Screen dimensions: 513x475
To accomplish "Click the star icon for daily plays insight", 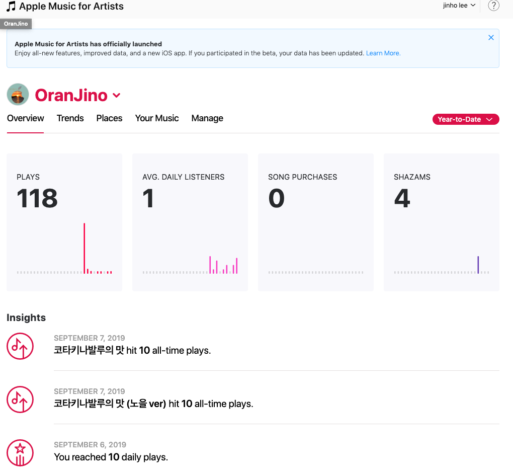I will pyautogui.click(x=20, y=453).
